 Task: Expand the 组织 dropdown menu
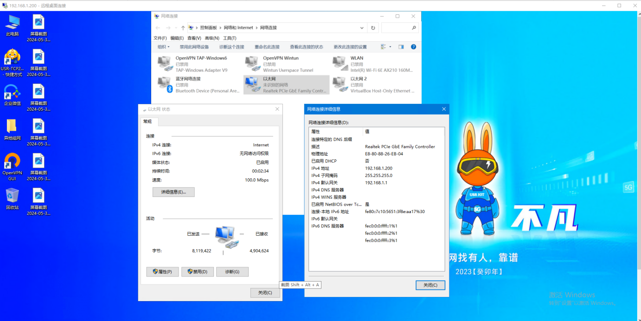(164, 47)
